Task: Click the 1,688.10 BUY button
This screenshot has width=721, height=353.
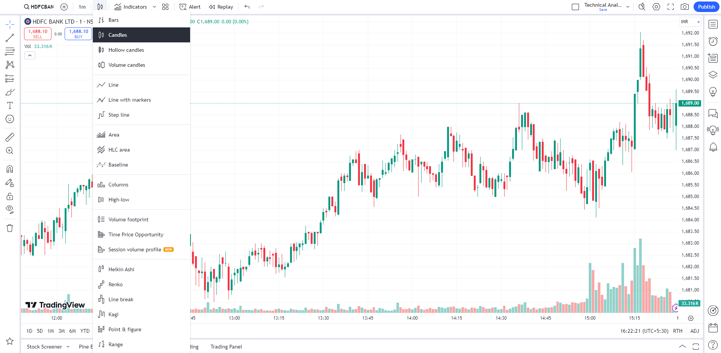Action: coord(79,34)
